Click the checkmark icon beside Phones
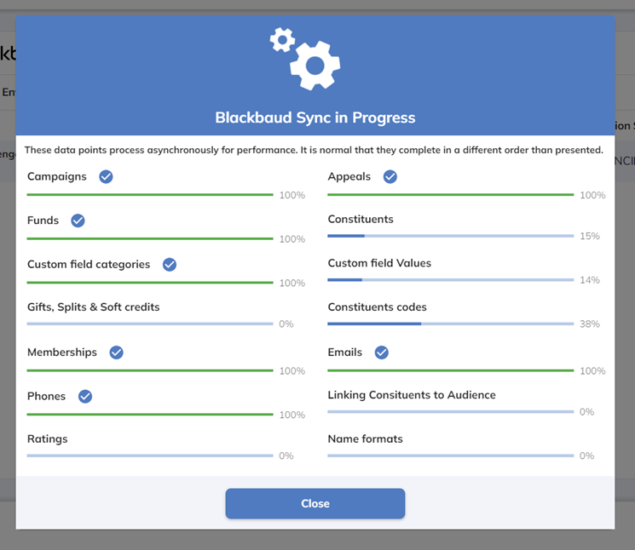 [85, 397]
